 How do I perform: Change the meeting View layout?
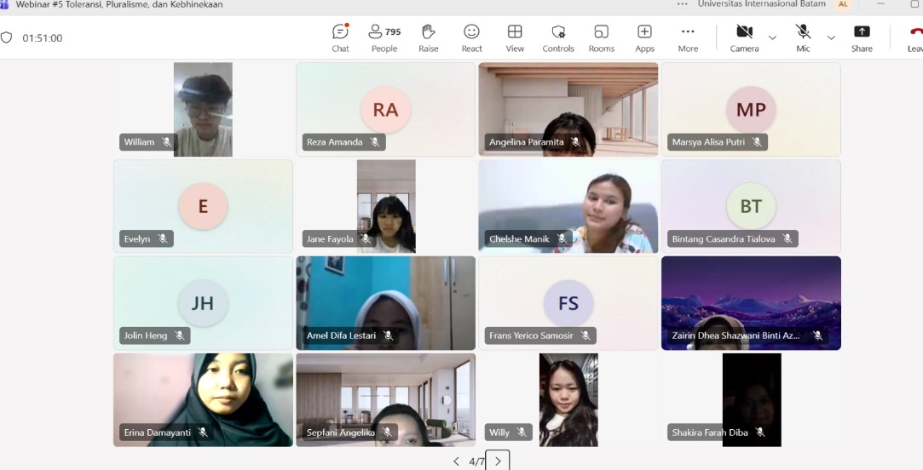pos(515,37)
